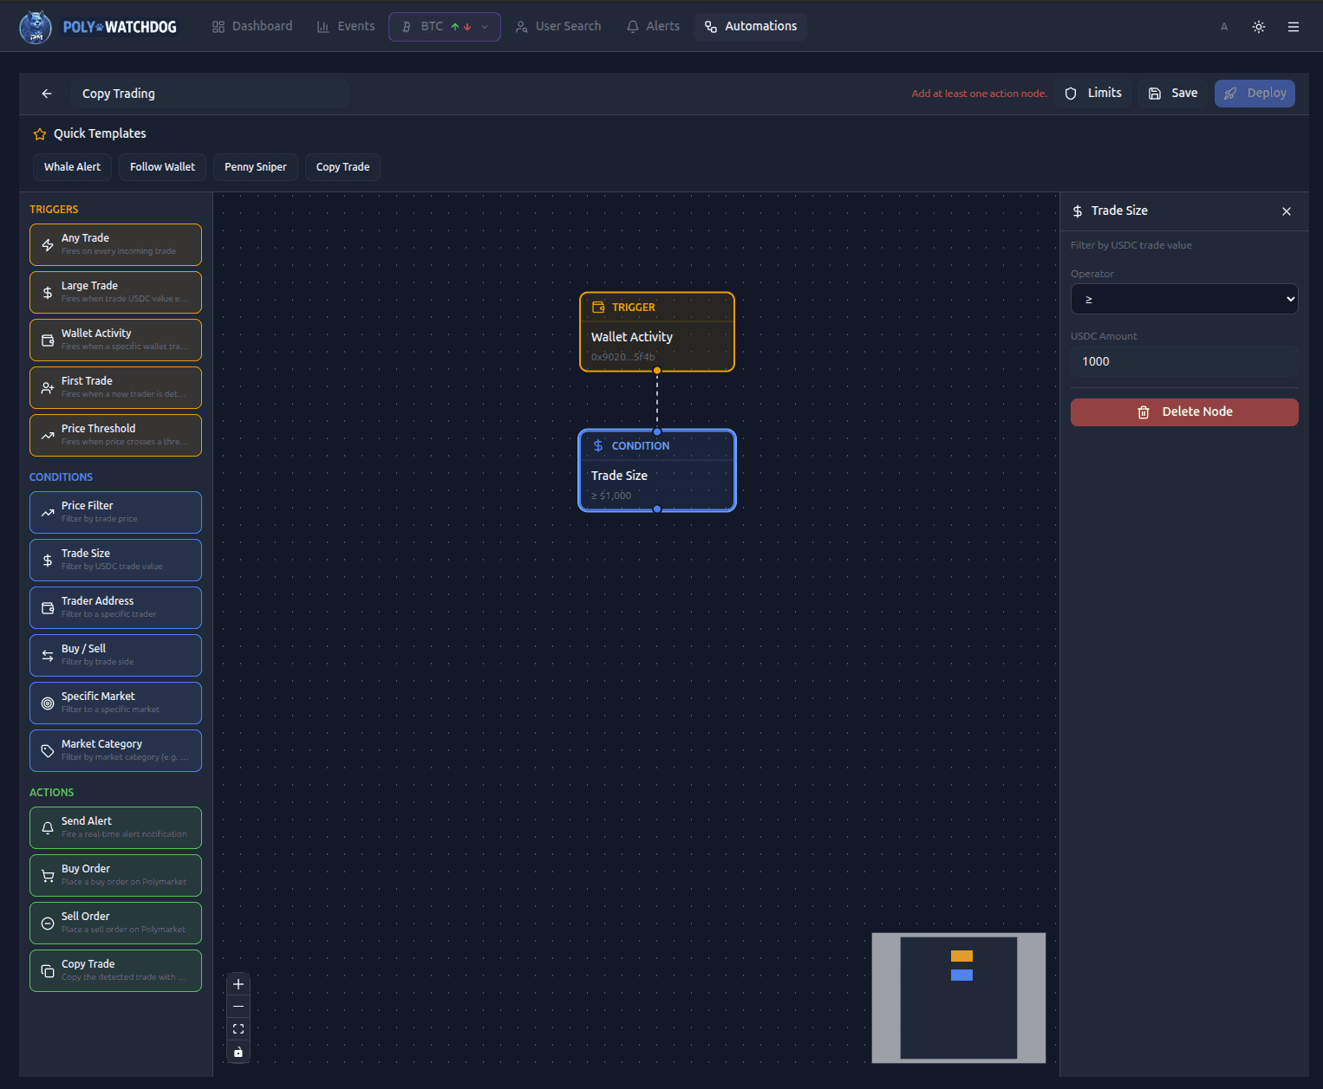Zoom in on the canvas with plus icon
The image size is (1323, 1089).
[x=238, y=984]
